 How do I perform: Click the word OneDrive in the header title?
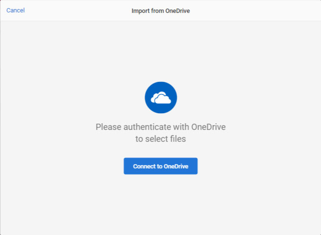(177, 10)
